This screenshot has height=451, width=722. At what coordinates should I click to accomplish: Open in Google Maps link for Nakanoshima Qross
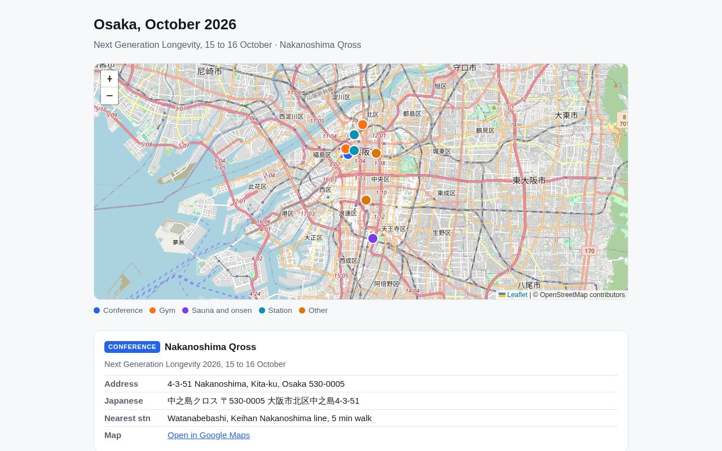coord(209,435)
